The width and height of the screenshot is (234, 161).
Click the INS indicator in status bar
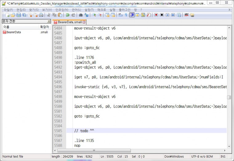coord(223,156)
